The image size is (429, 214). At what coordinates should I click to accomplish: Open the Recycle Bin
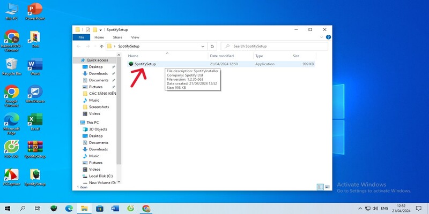(11, 67)
